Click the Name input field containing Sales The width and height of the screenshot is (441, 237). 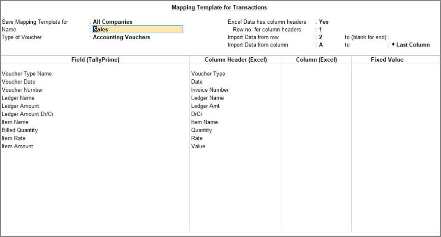[138, 30]
